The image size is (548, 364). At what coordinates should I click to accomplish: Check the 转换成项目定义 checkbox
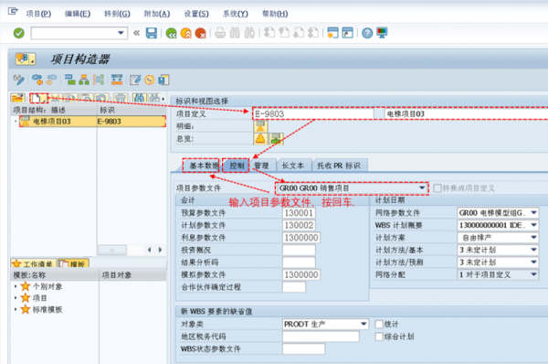coord(437,188)
